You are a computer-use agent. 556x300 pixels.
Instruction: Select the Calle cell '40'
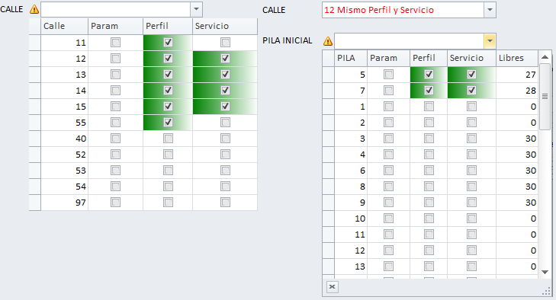point(65,138)
